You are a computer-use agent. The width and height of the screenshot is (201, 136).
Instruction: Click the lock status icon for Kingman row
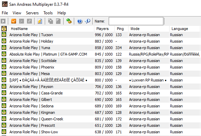[4, 112]
